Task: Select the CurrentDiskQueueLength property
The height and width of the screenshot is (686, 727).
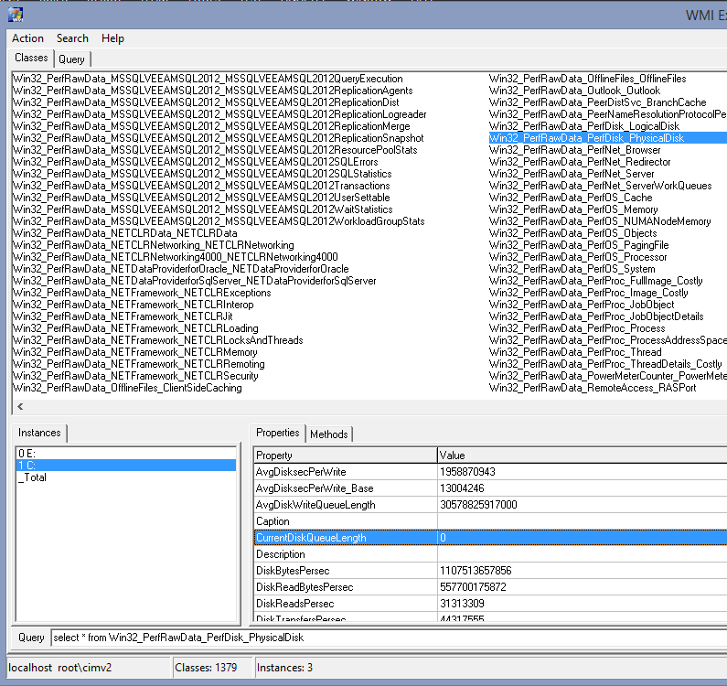Action: click(x=490, y=538)
